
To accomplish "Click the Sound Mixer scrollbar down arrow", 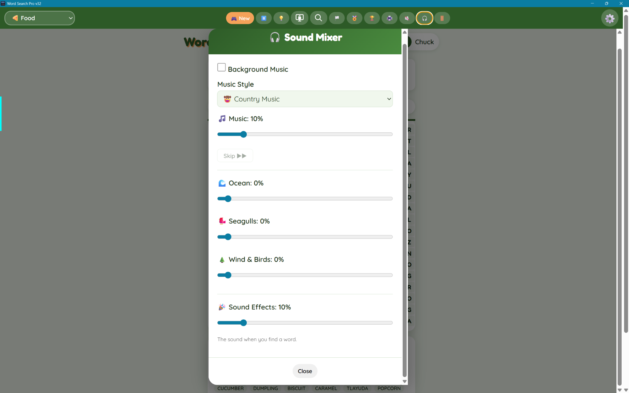I will (x=404, y=381).
